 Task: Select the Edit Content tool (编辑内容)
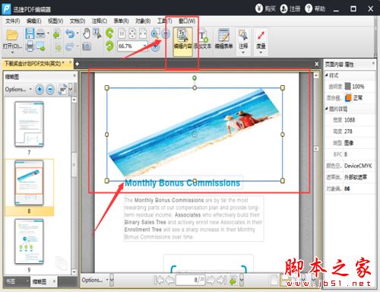point(182,42)
